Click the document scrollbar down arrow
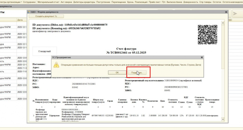This screenshot has height=130, width=243. click(223, 119)
